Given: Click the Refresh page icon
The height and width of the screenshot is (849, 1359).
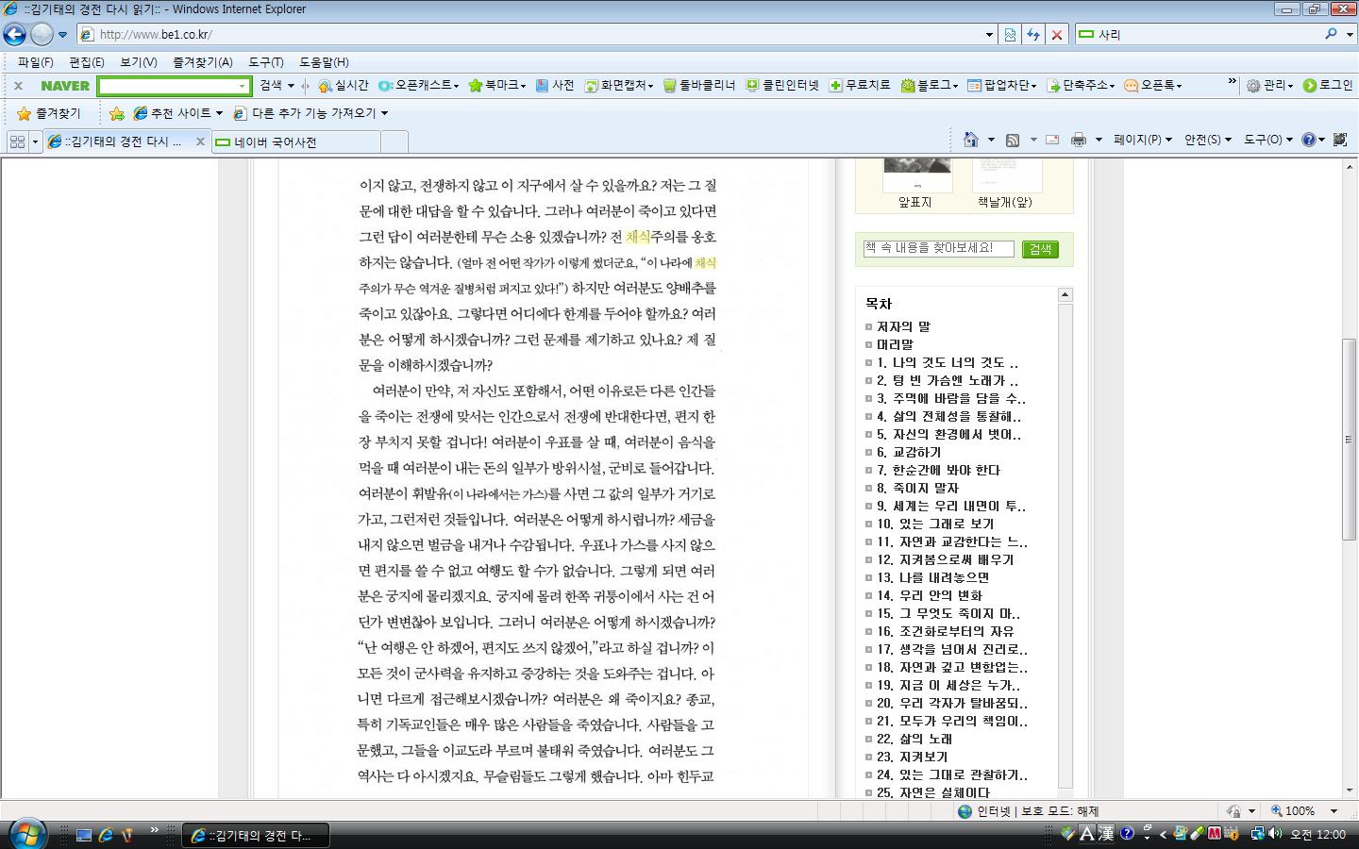Looking at the screenshot, I should 1033,35.
